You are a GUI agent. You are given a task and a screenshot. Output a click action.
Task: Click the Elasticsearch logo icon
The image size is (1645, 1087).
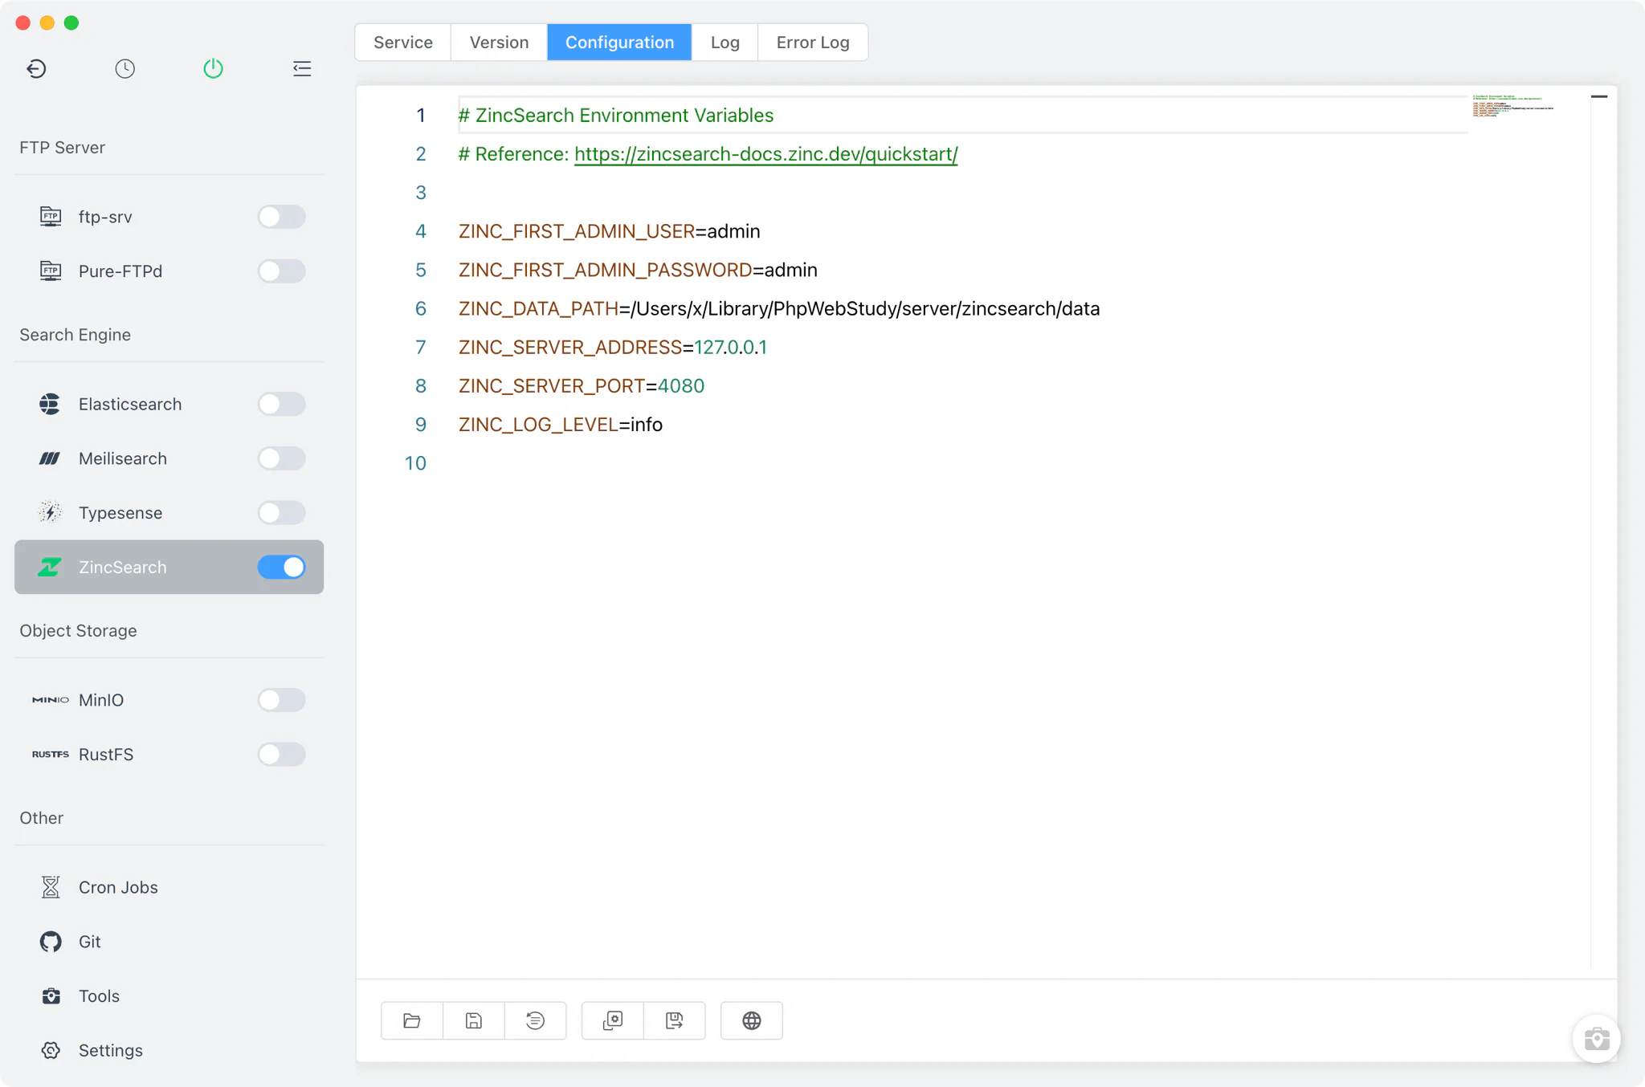(50, 404)
